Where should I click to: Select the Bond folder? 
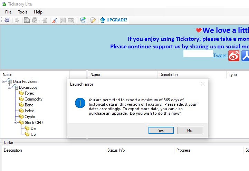pyautogui.click(x=29, y=105)
